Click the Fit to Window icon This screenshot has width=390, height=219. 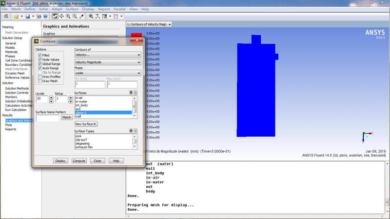pyautogui.click(x=91, y=17)
